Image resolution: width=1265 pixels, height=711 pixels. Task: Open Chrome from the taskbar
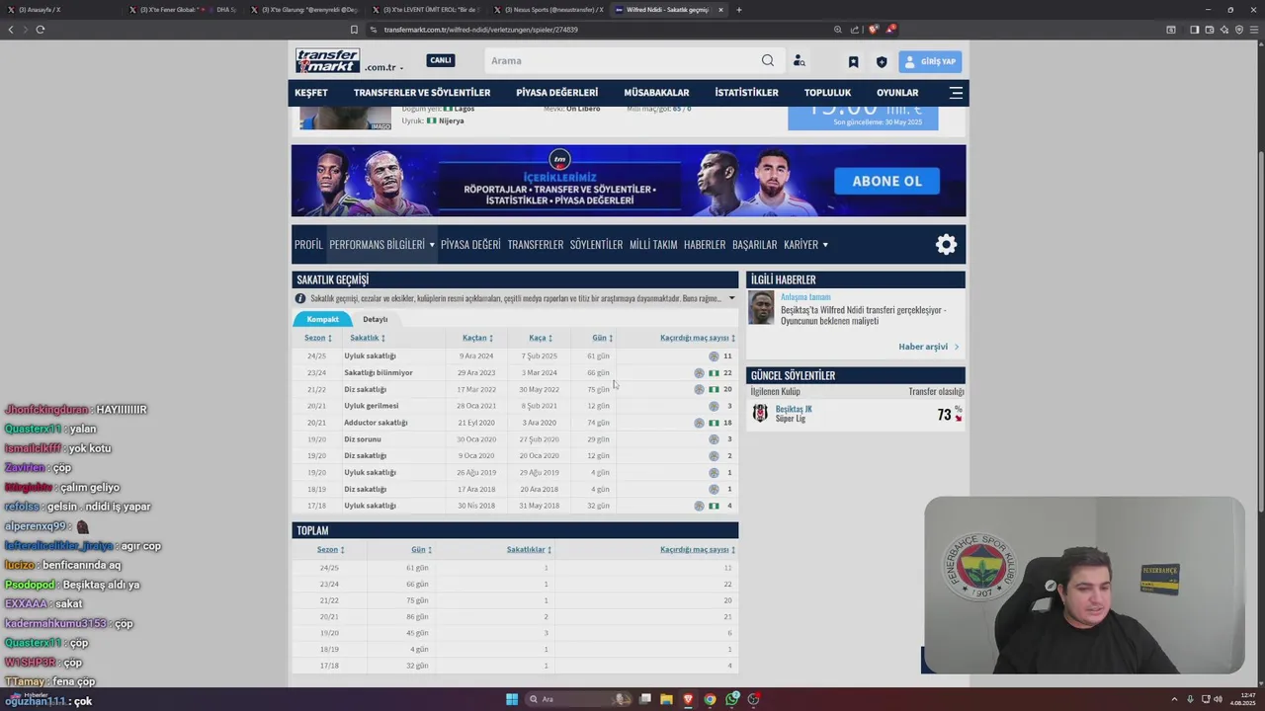[x=710, y=699]
